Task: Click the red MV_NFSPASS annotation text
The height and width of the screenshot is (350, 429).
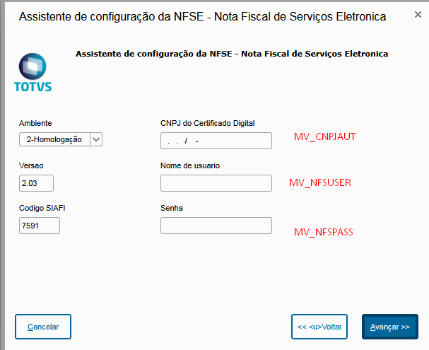Action: [323, 232]
